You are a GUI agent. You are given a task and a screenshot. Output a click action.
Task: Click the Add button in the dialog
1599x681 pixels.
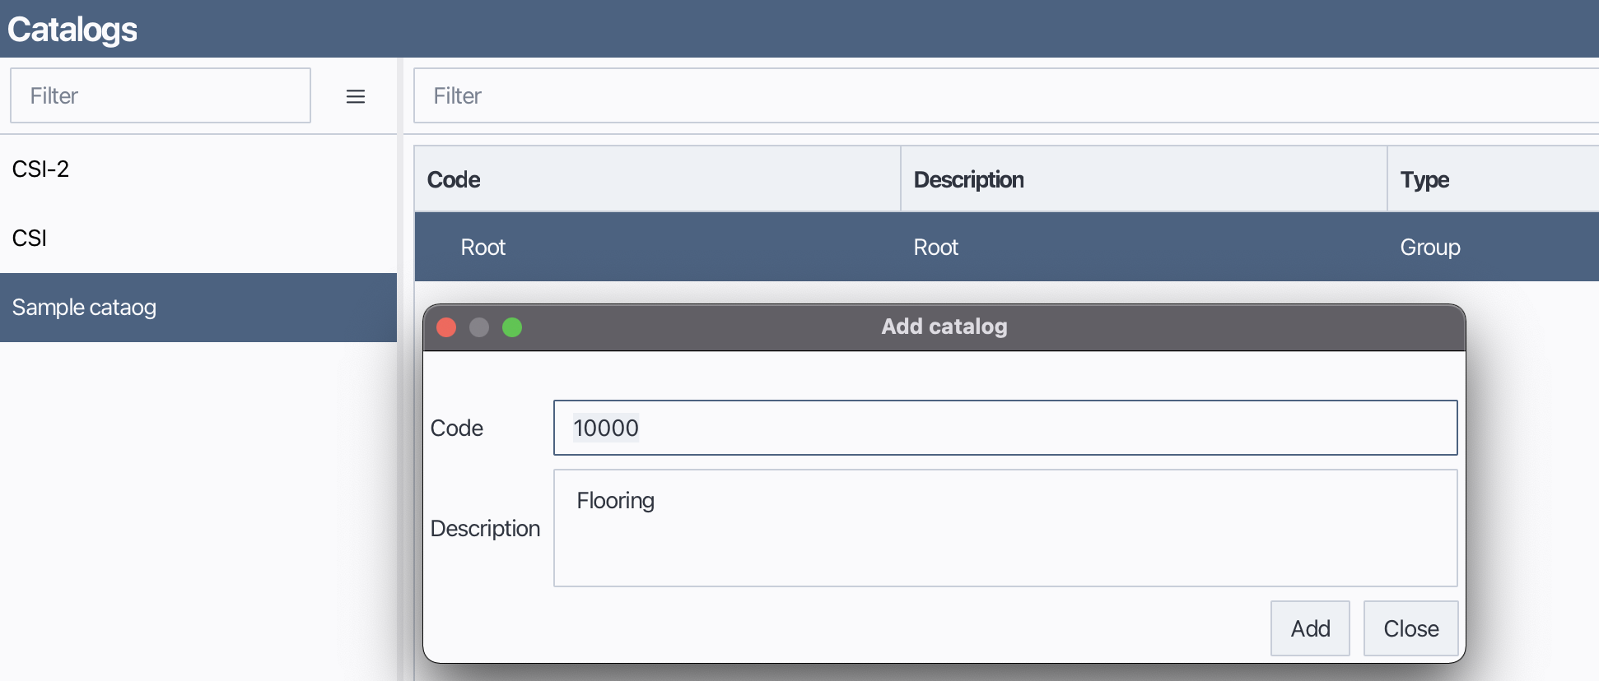click(x=1310, y=628)
